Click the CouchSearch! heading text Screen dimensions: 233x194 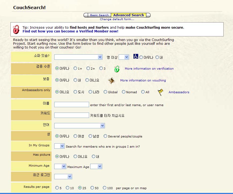(x=30, y=8)
